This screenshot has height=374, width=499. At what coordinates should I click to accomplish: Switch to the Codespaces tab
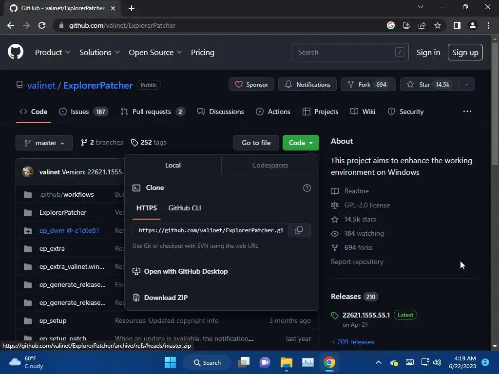(x=270, y=165)
